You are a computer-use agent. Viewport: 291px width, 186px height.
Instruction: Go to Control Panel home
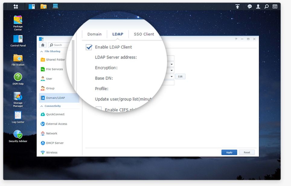pyautogui.click(x=43, y=45)
